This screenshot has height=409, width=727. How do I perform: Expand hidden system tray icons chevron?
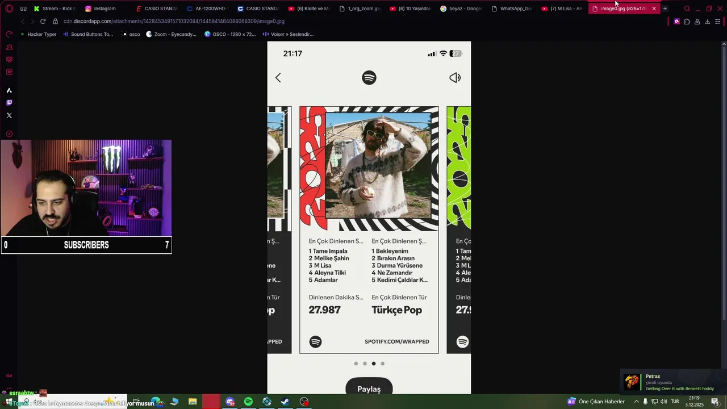(636, 402)
